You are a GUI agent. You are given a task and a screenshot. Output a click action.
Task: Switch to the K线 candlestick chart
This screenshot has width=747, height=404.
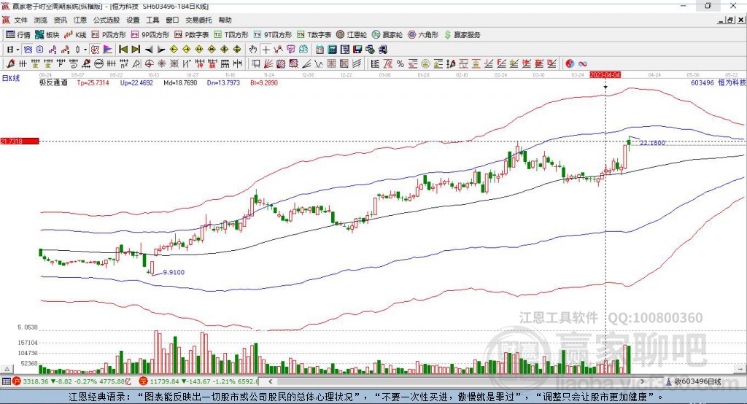point(75,35)
